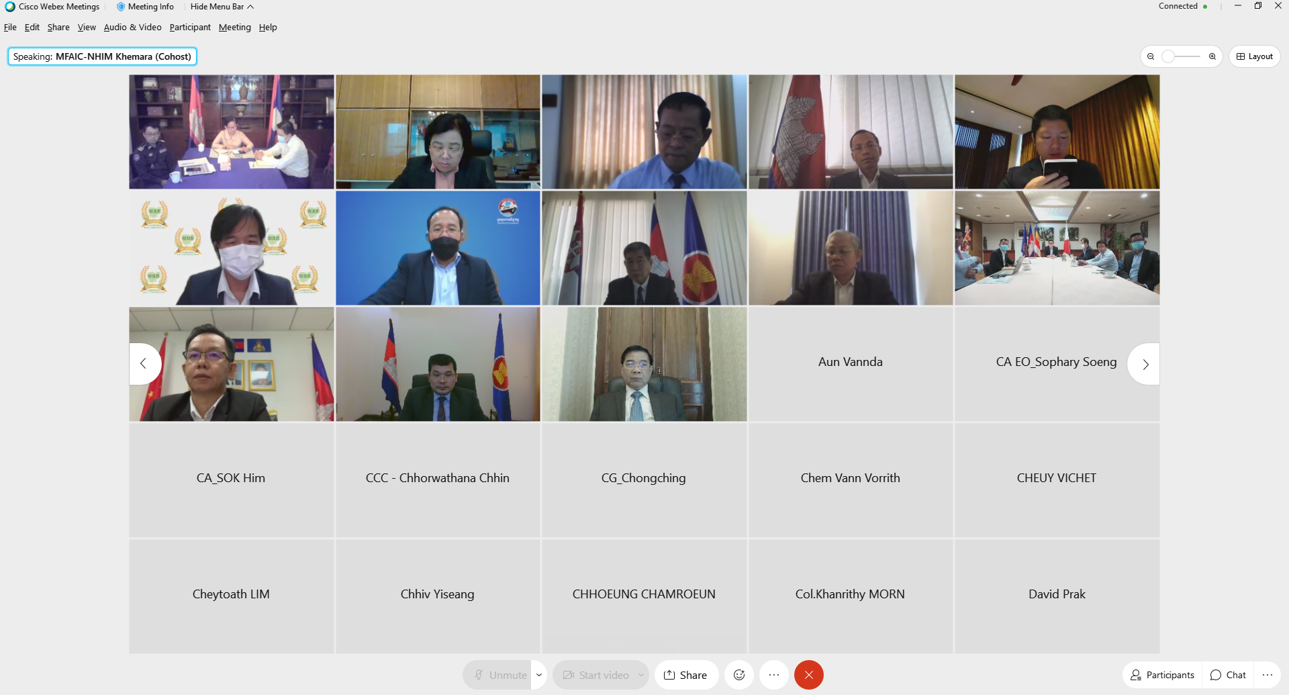The image size is (1289, 695).
Task: Expand video options arrow beside Start video
Action: (641, 675)
